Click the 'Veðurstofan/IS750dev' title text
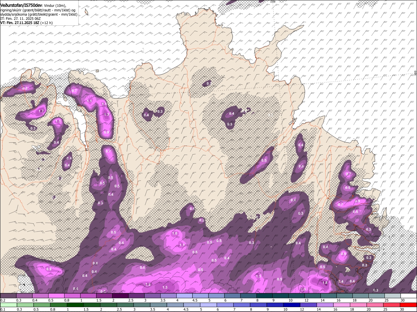This screenshot has height=312, width=417. (x=21, y=5)
